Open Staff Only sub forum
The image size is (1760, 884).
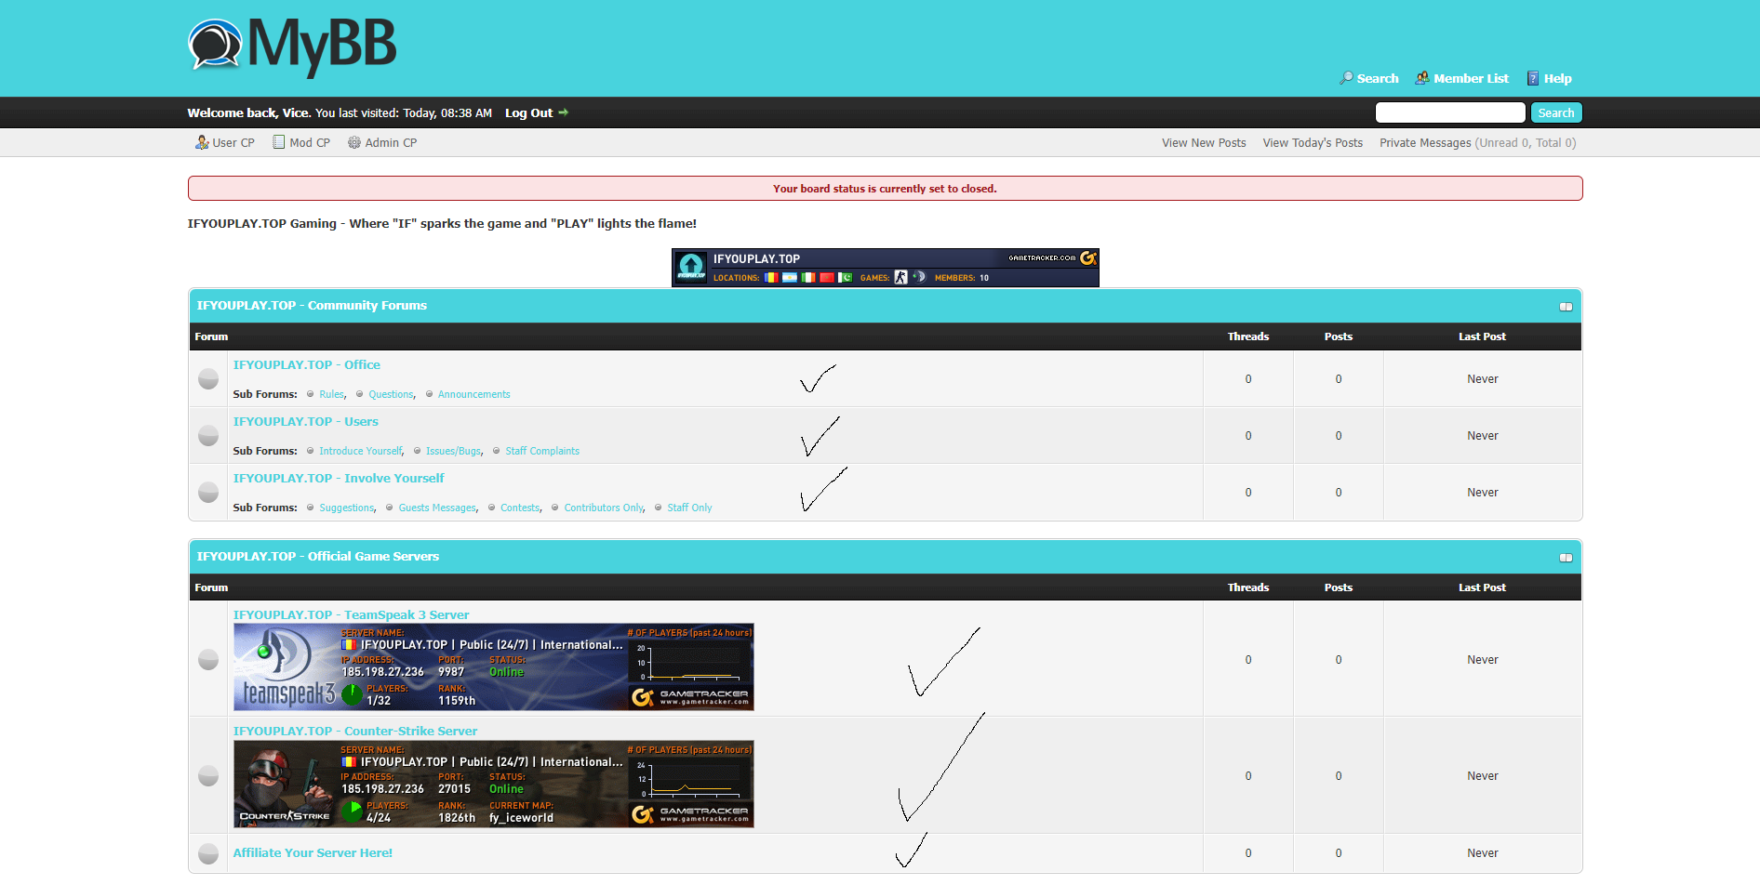pyautogui.click(x=689, y=508)
